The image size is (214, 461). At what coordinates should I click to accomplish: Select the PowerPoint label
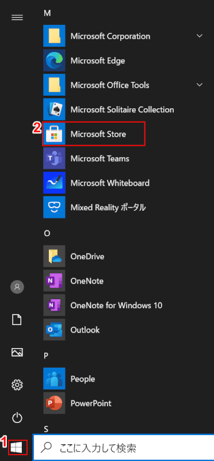click(x=91, y=403)
